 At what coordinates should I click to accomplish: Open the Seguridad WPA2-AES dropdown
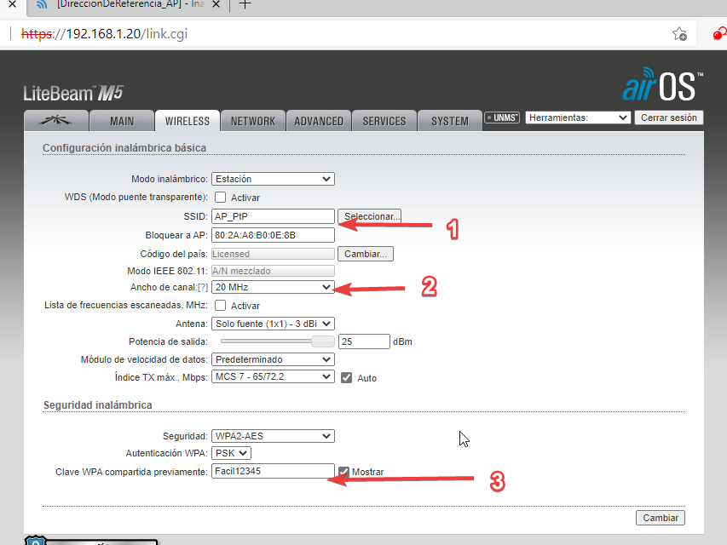[x=273, y=436]
